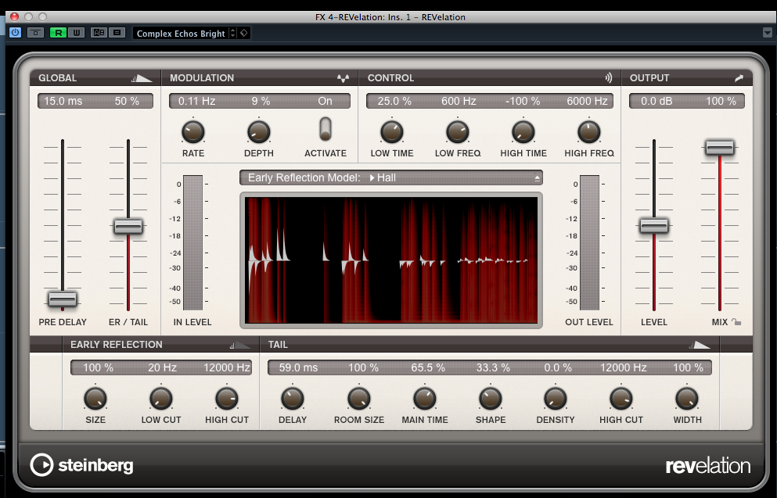The width and height of the screenshot is (777, 498).
Task: Click the impulse response display
Action: (x=391, y=260)
